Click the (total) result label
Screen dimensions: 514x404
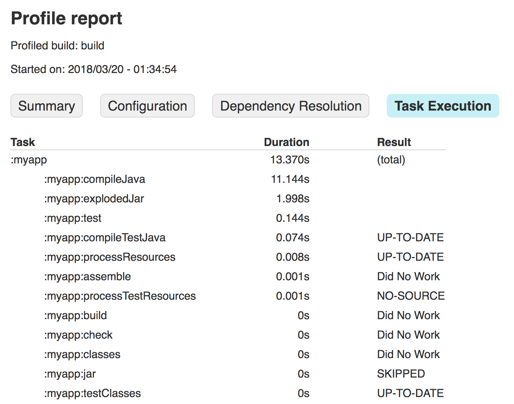391,160
